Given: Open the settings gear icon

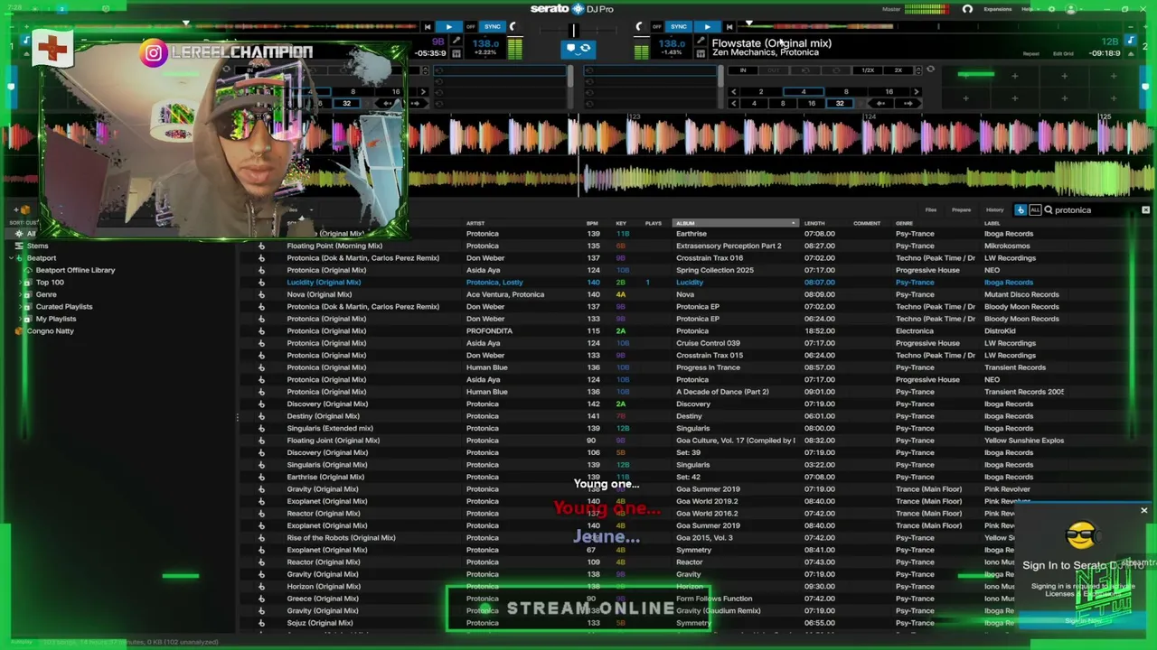Looking at the screenshot, I should click(1051, 9).
